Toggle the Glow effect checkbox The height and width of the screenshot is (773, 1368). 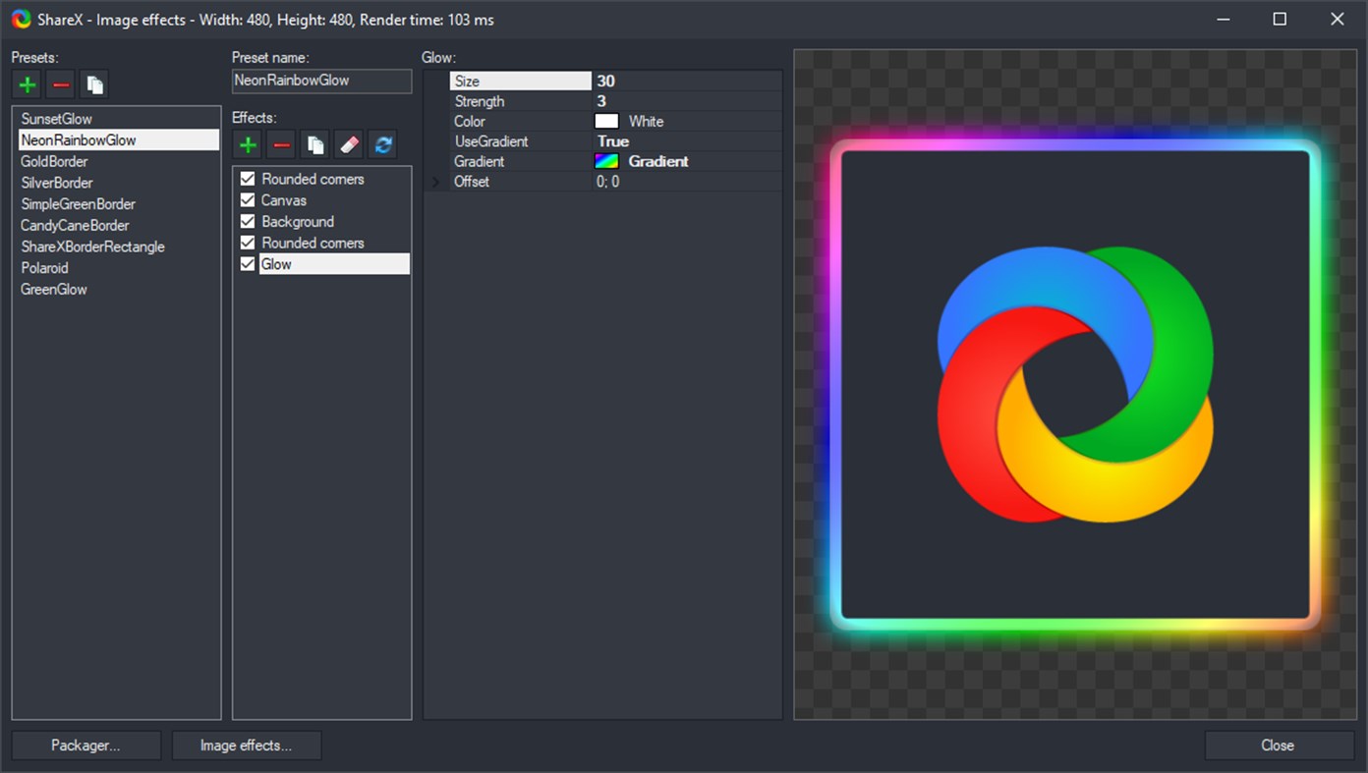(247, 263)
